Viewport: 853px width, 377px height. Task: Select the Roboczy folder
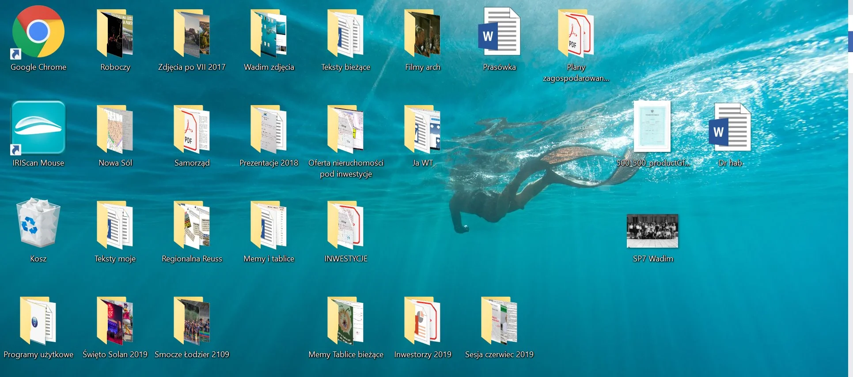[x=115, y=34]
